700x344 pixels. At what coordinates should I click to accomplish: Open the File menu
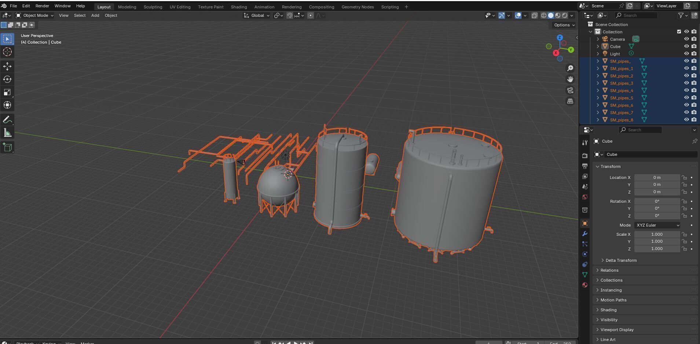[13, 6]
